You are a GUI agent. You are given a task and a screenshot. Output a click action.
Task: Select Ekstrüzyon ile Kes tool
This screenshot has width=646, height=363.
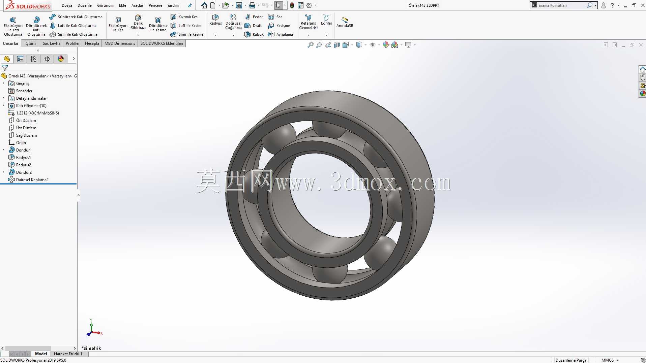click(x=118, y=24)
